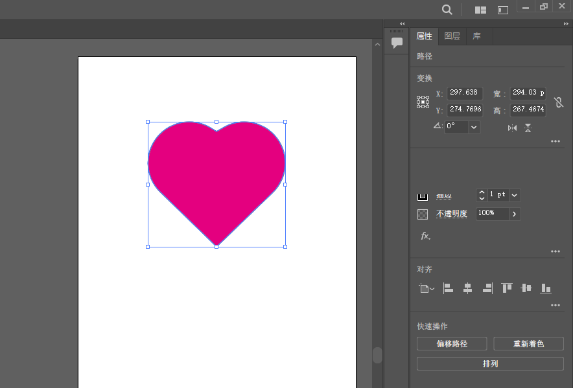
Task: Click the horizontal align center icon
Action: [467, 288]
